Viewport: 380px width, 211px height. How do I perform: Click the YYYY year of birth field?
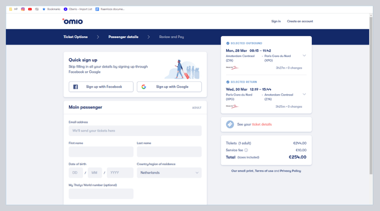coord(120,173)
